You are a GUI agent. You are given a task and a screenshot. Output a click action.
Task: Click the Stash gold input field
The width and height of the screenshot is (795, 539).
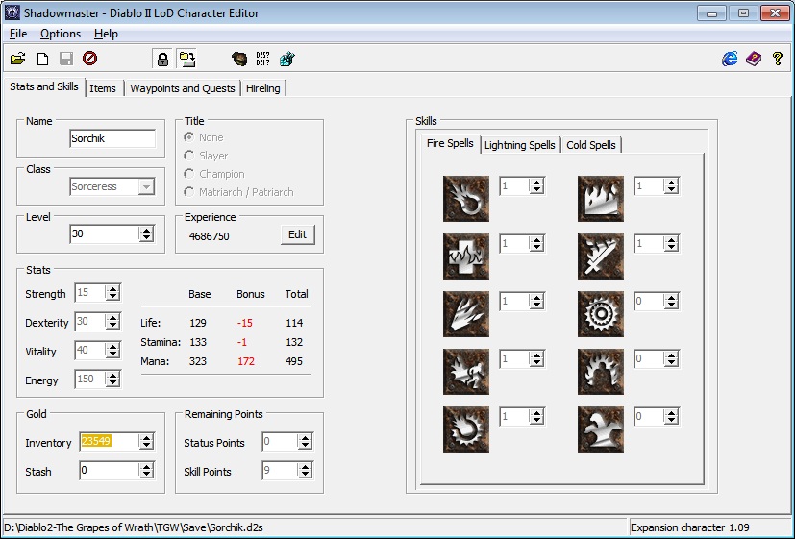coord(108,472)
